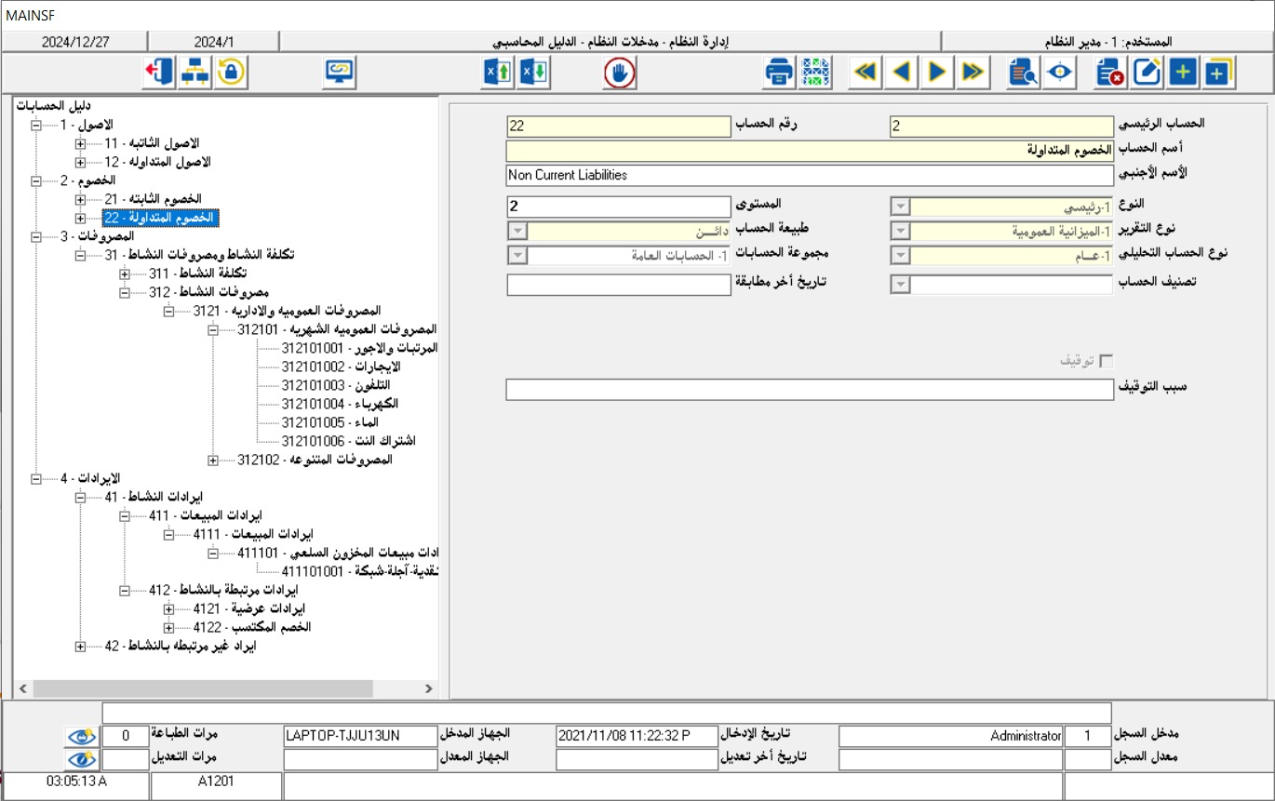
Task: Click the yellow lock icon
Action: pyautogui.click(x=231, y=71)
